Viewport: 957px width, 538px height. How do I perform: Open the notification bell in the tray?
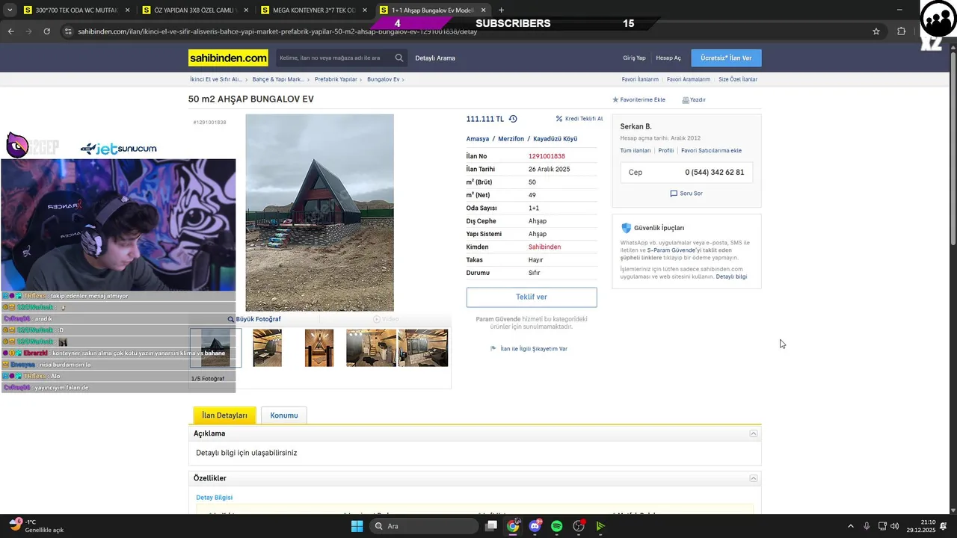(944, 526)
